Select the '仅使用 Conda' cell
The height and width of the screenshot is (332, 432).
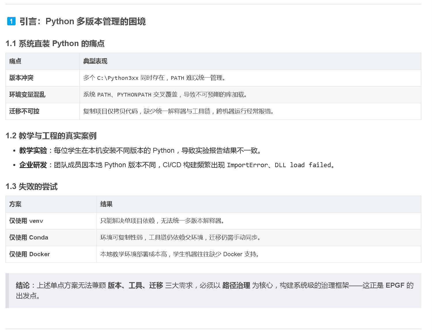[x=51, y=237]
